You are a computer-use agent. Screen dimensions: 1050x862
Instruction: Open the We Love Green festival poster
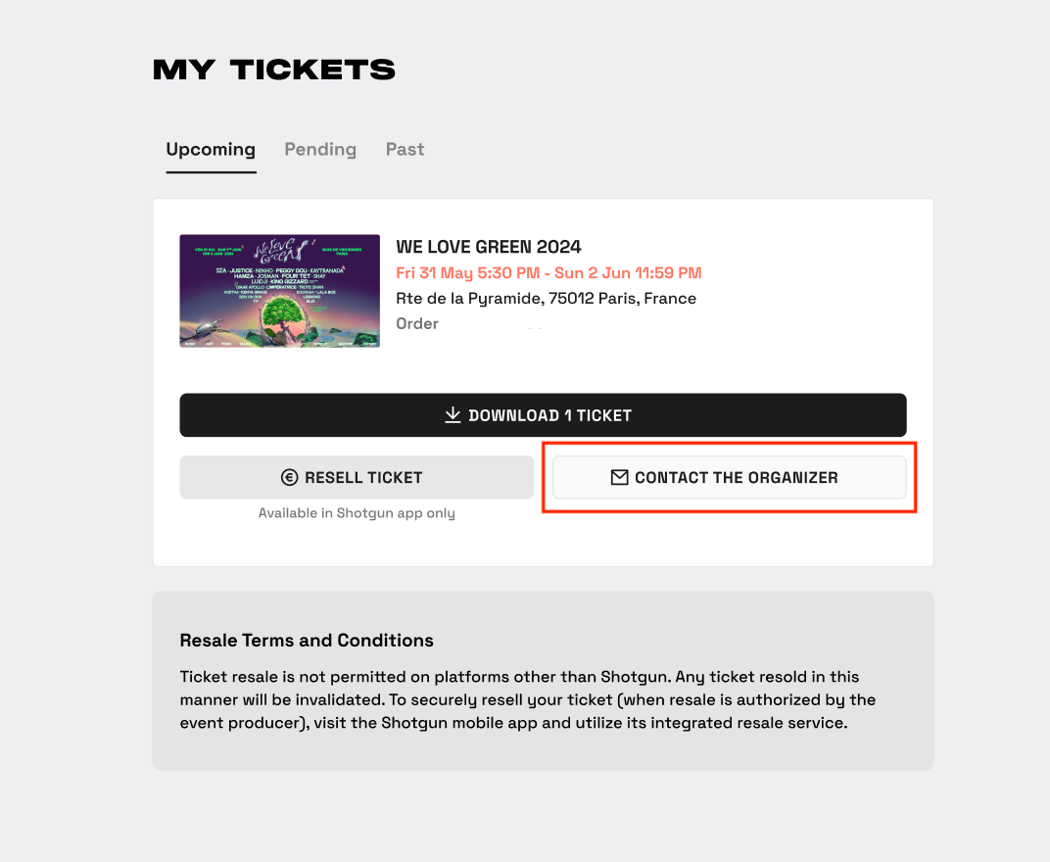280,291
